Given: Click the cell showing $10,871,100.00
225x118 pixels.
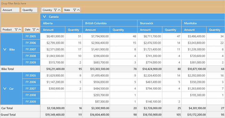Looking at the screenshot, I should 194,69.
